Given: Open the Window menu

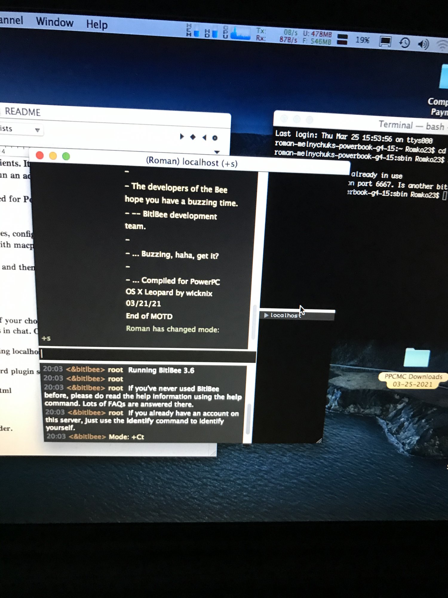Looking at the screenshot, I should (x=55, y=22).
